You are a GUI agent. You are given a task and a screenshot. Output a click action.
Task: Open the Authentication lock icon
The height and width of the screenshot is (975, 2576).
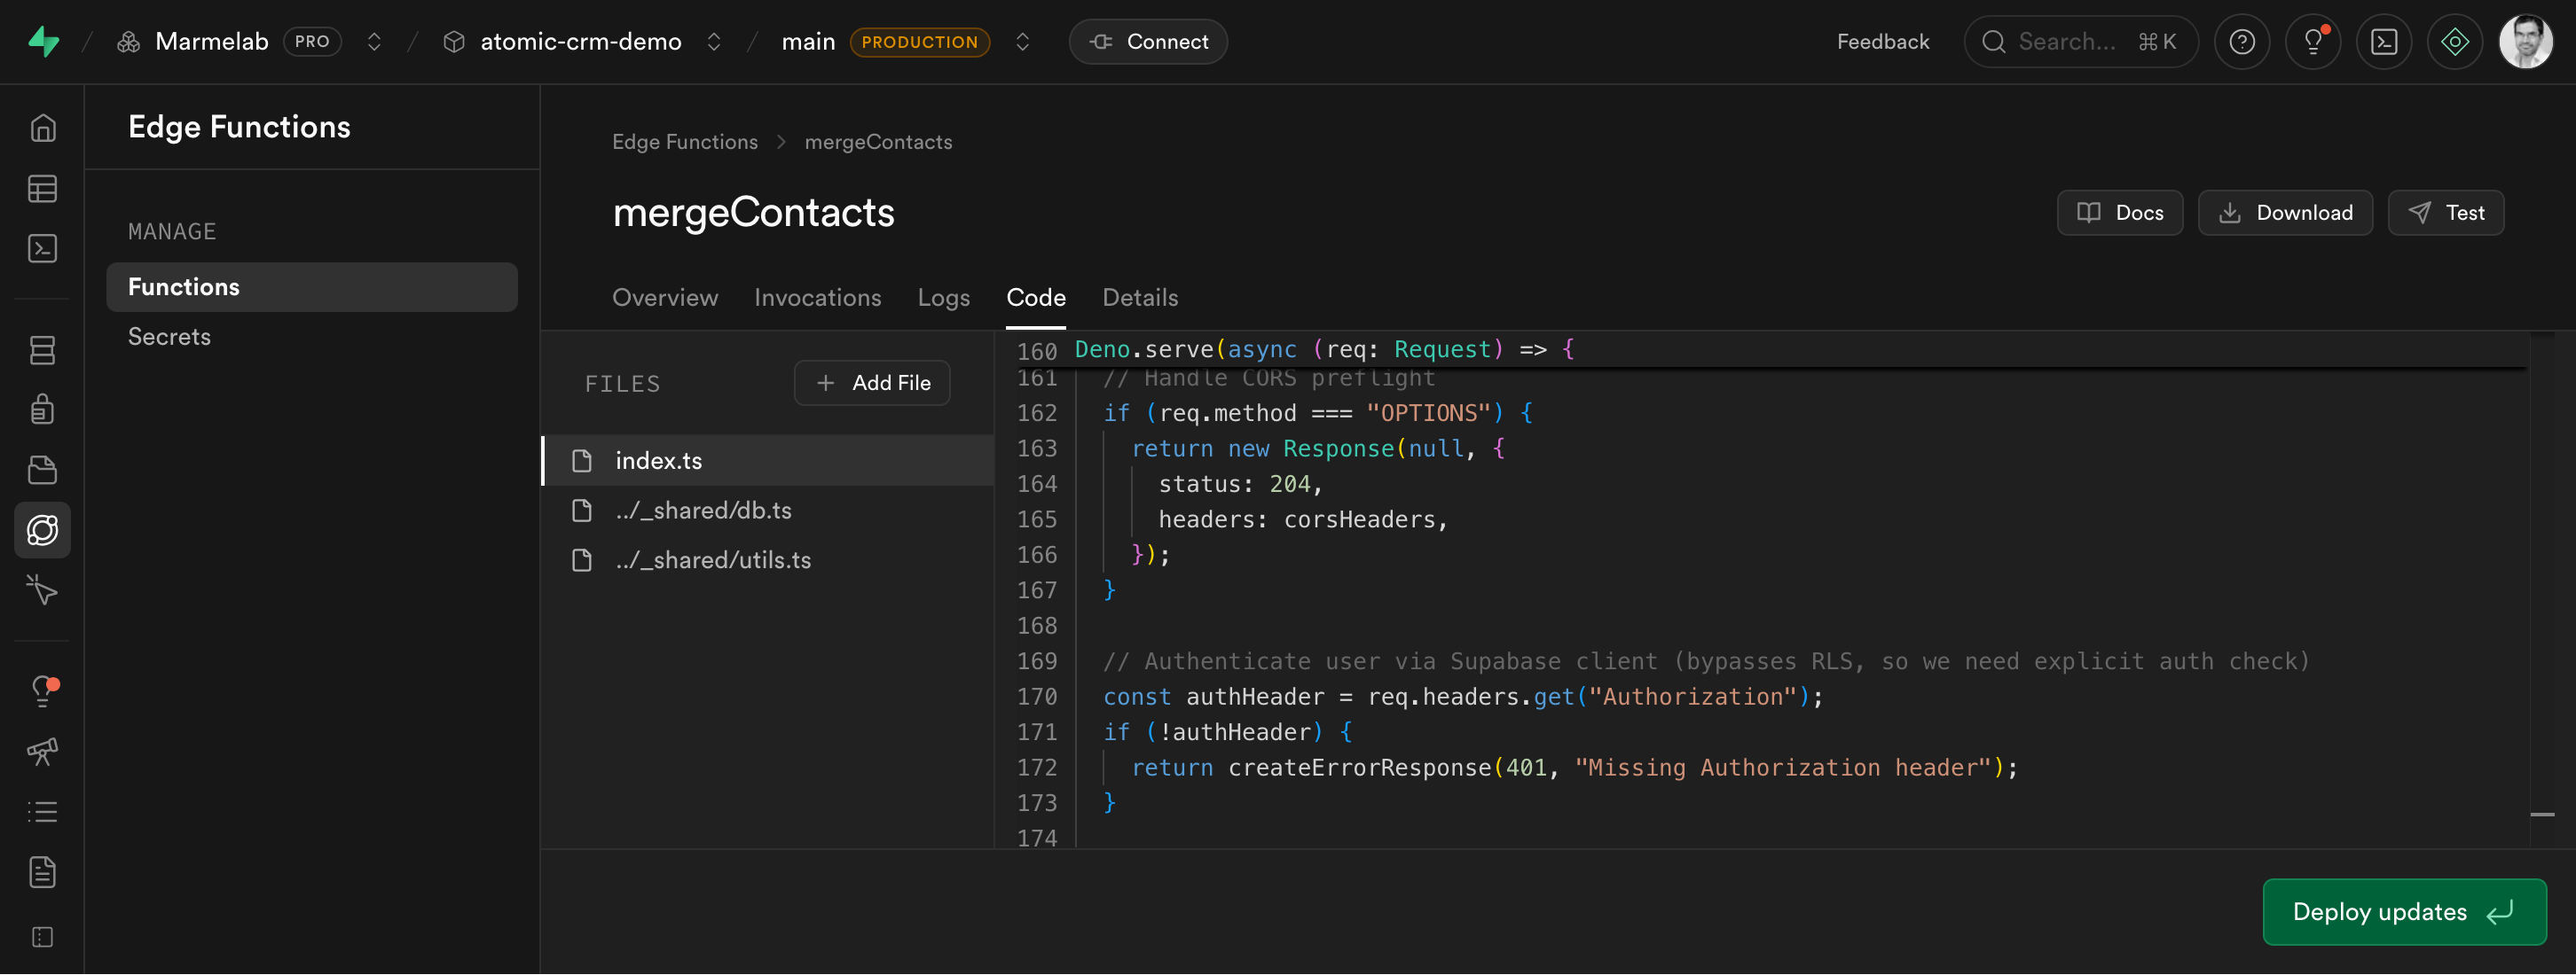[42, 409]
